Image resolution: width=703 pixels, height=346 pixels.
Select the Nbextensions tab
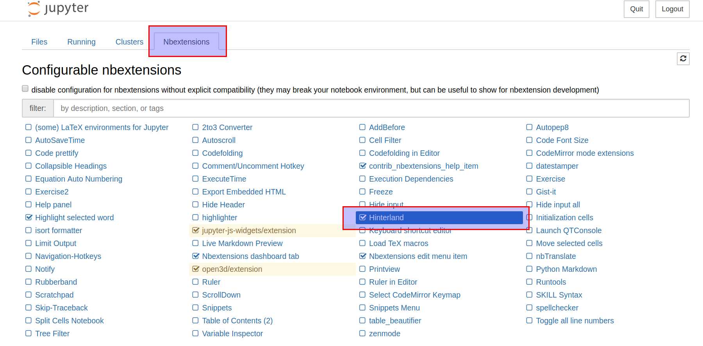click(186, 42)
